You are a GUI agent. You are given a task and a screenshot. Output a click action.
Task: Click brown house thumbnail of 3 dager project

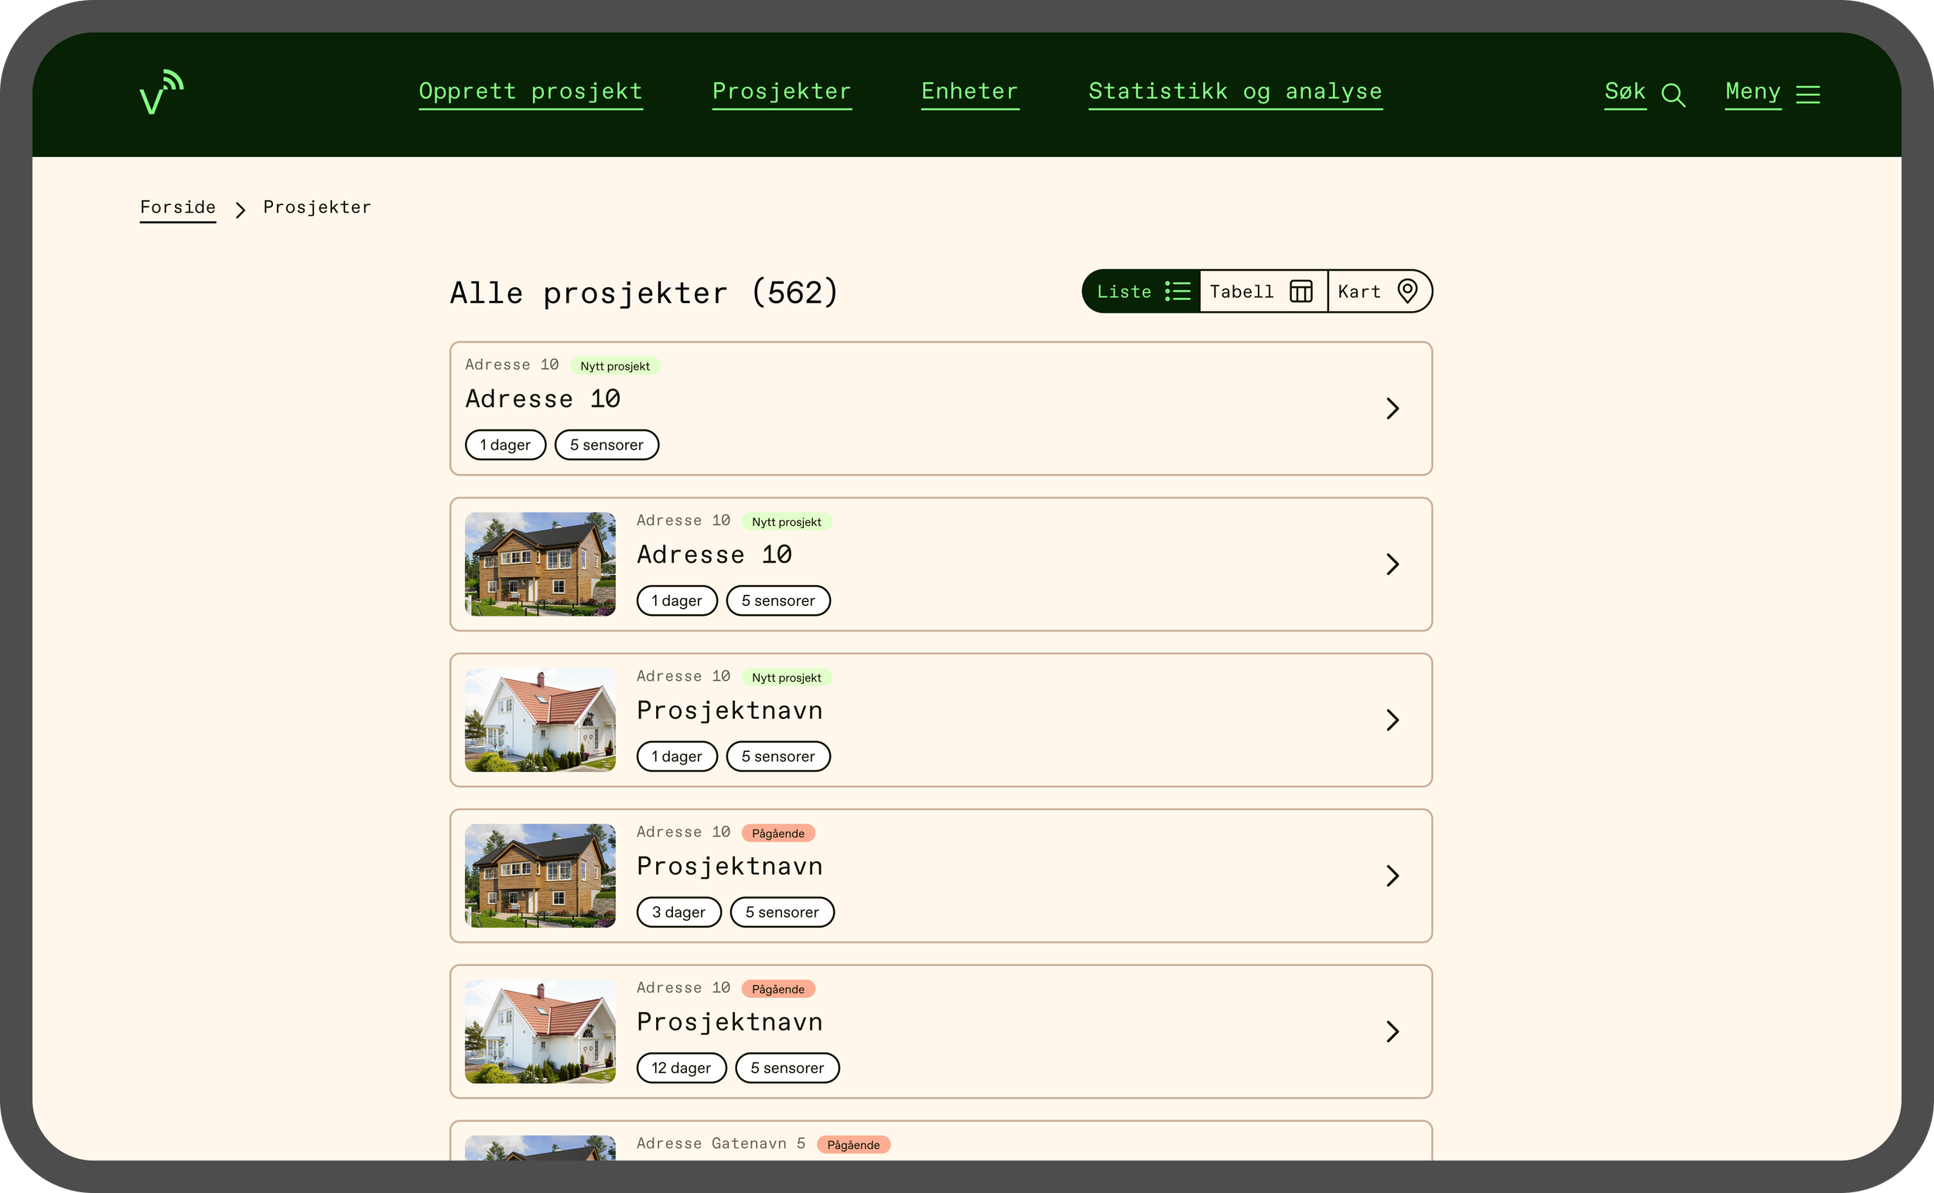coord(540,876)
